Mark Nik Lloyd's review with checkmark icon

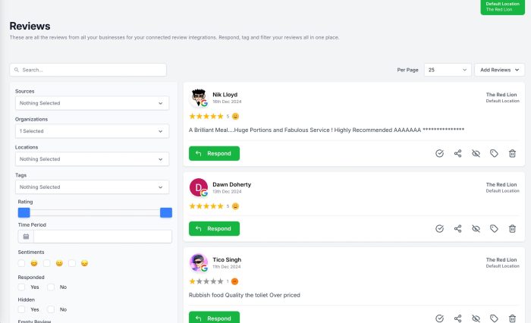[440, 153]
